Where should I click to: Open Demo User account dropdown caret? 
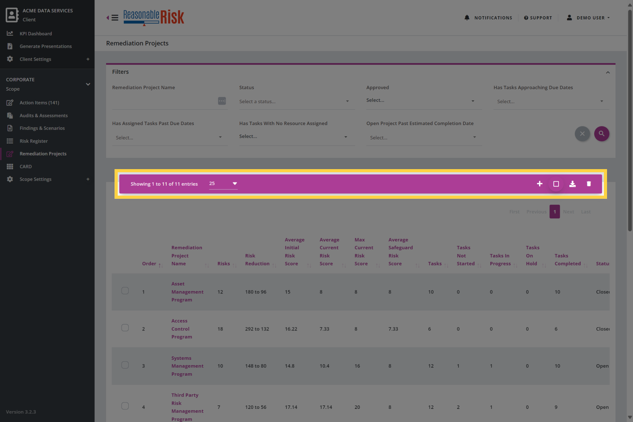click(x=609, y=18)
